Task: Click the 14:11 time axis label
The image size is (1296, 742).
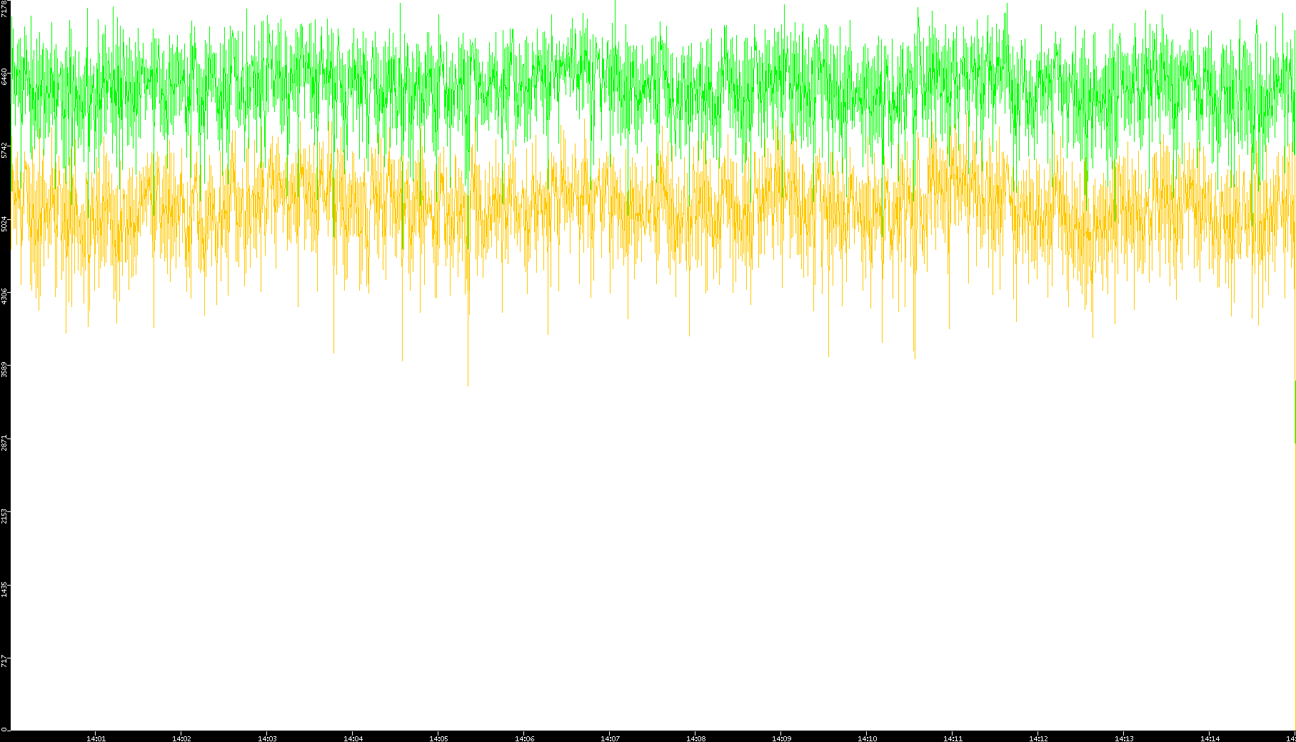Action: 953,738
